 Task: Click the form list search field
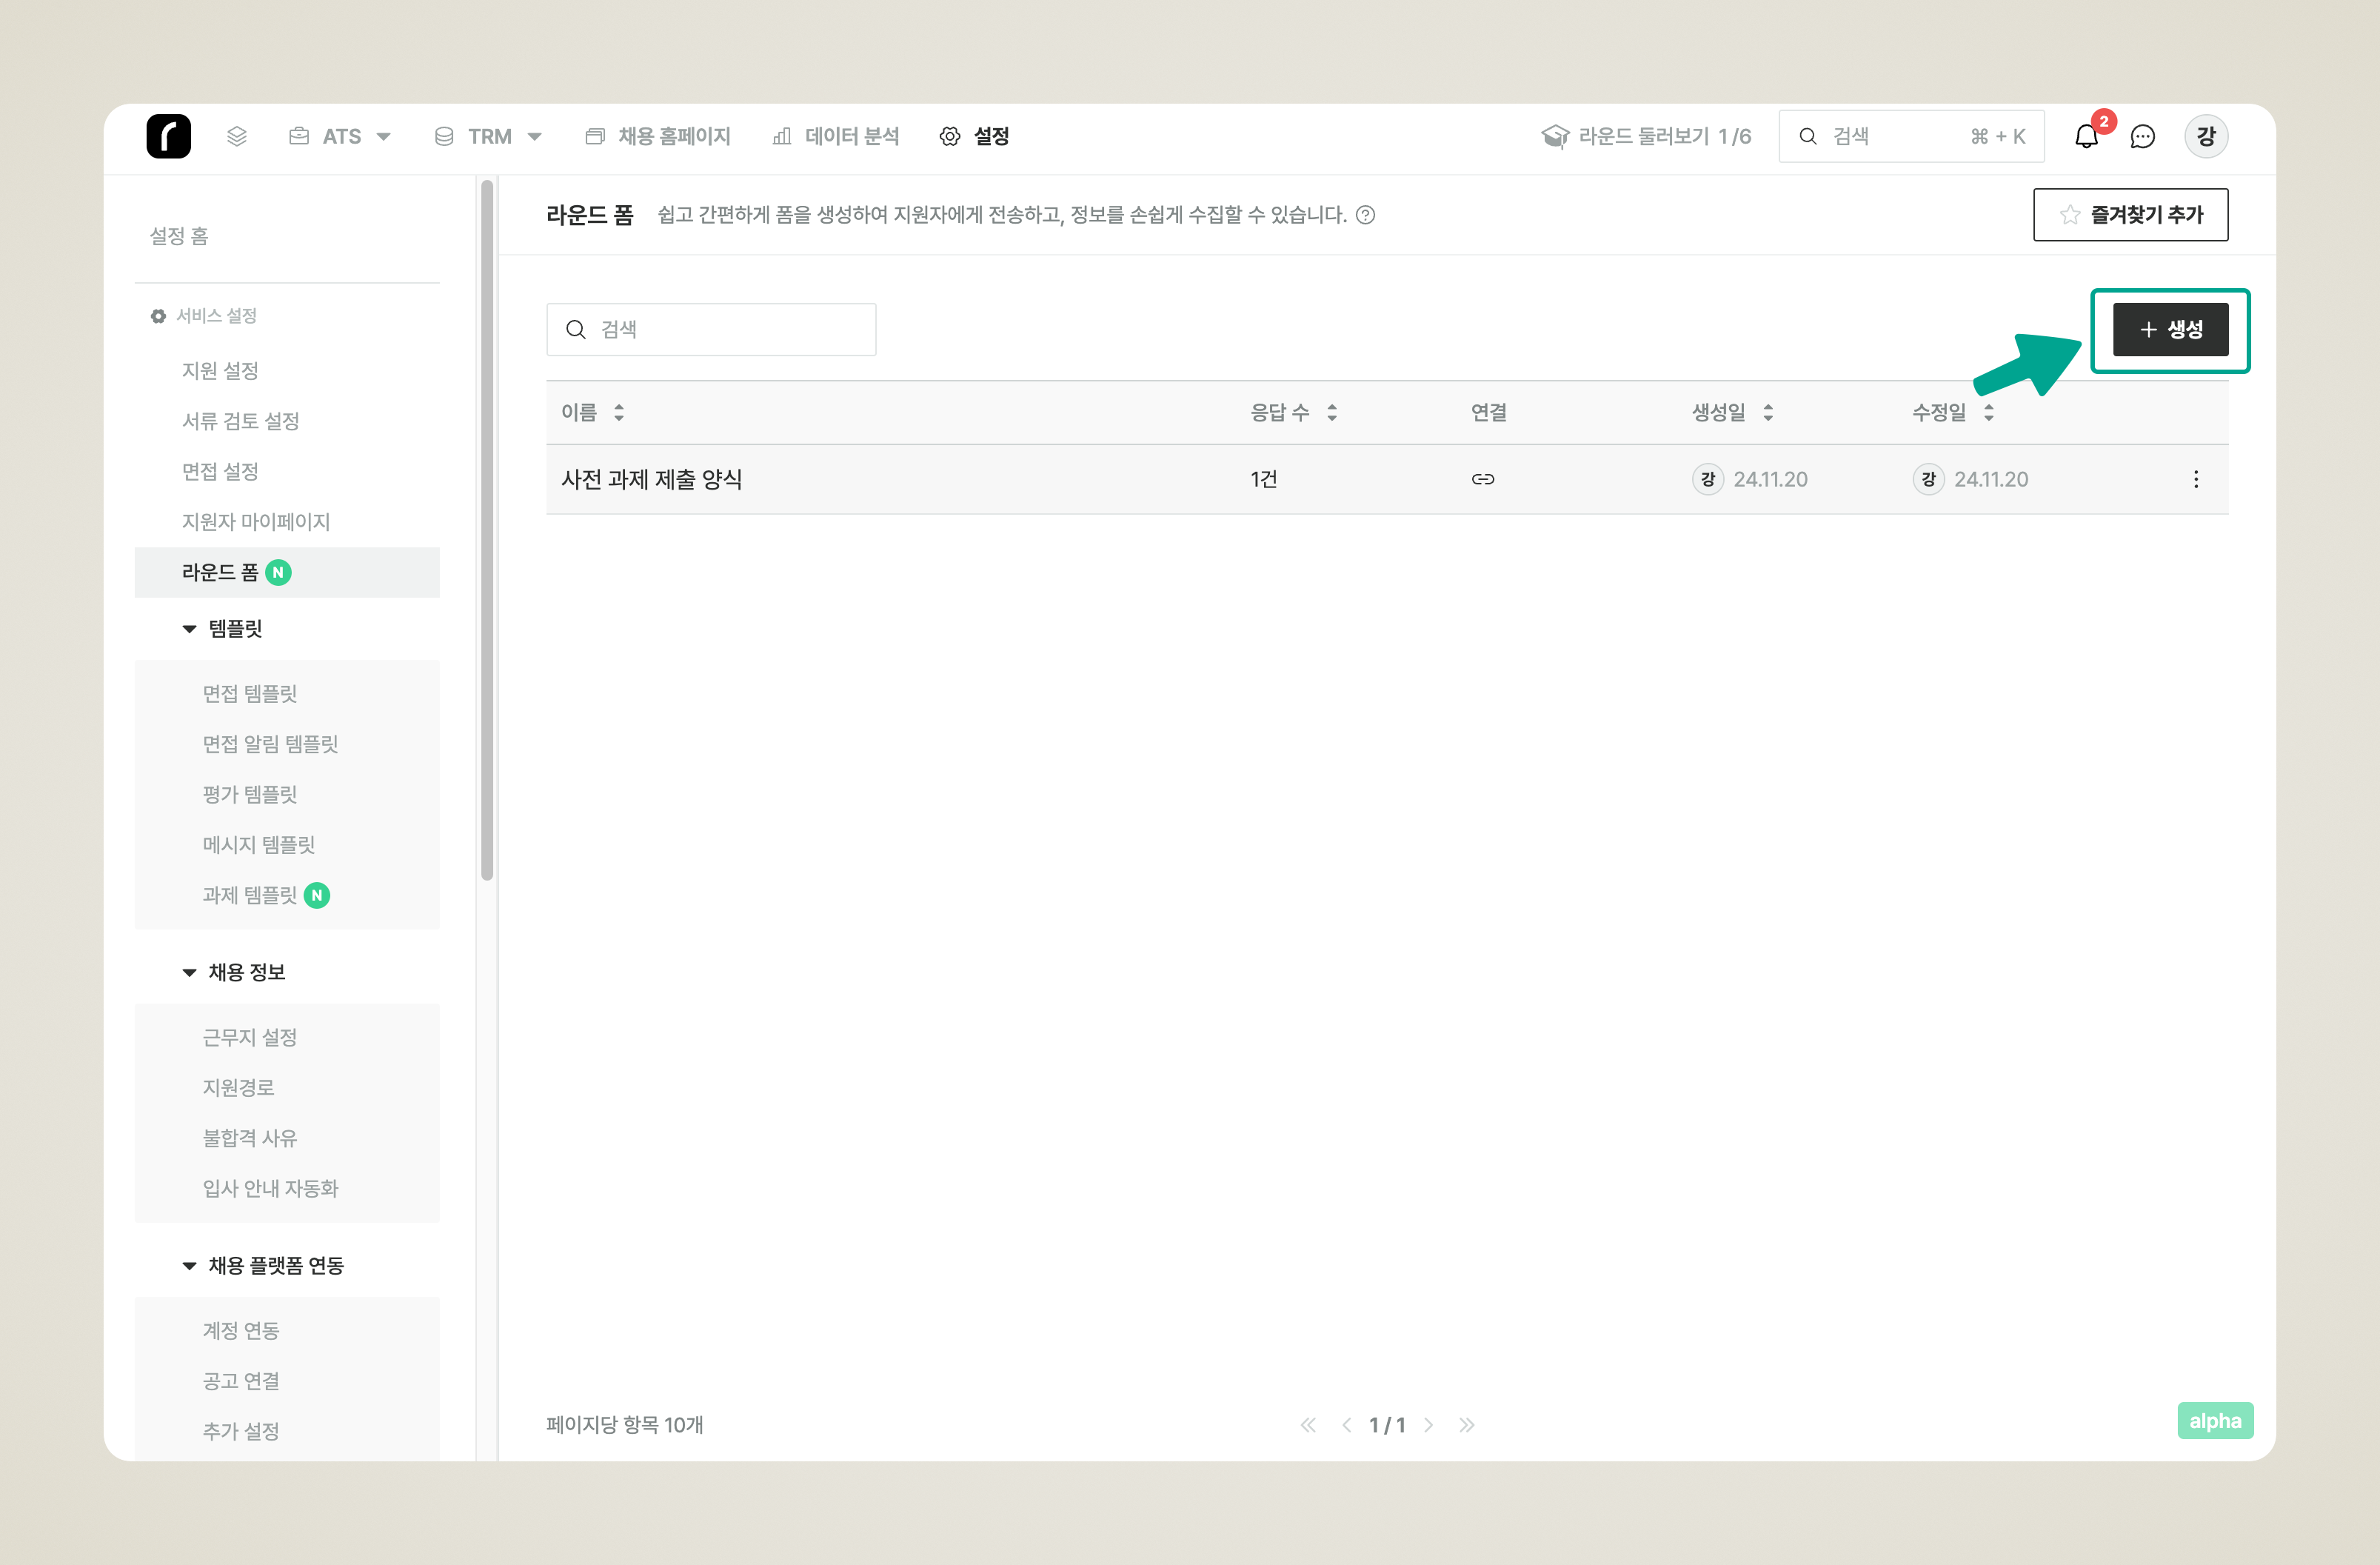pos(711,329)
